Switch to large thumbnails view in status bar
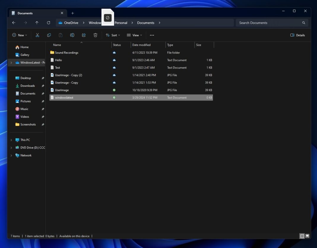 (x=307, y=236)
